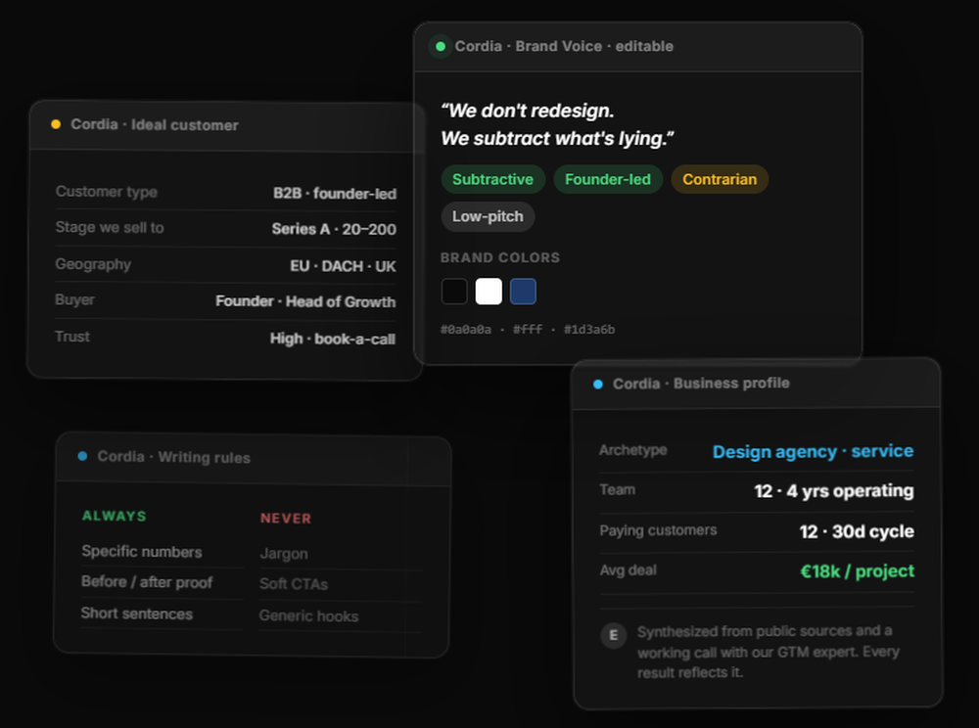
Task: Click the hex codes line #0a0a0a · #fff · #1d3a6b
Action: (528, 330)
